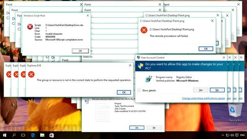
Task: Click 'Registry Editor' program name text
Action: pyautogui.click(x=184, y=77)
